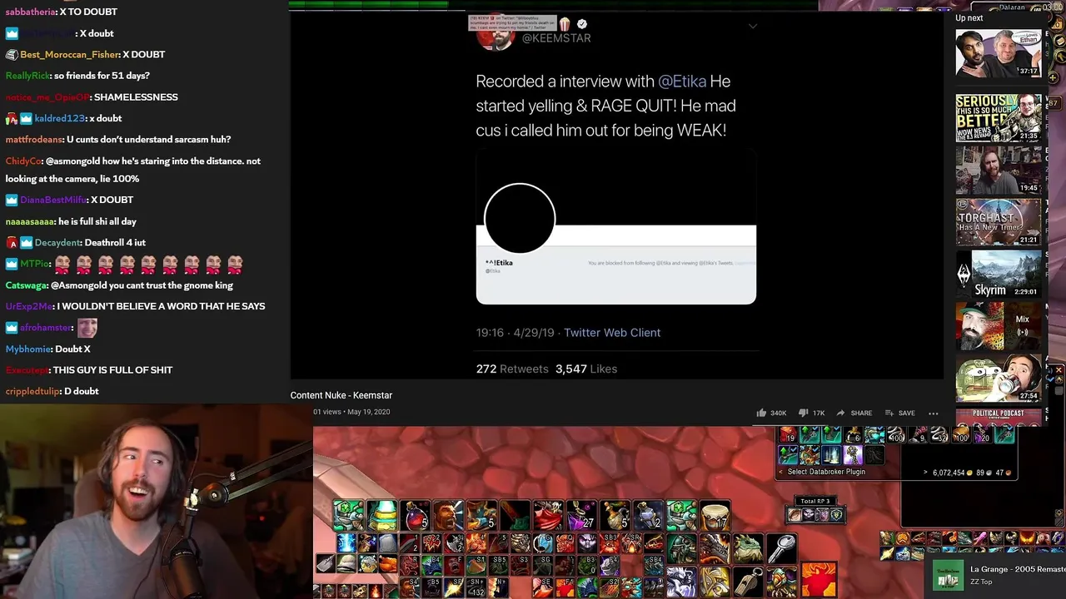Open the @KEEMSTAR profile handle
Image resolution: width=1066 pixels, height=599 pixels.
point(556,38)
